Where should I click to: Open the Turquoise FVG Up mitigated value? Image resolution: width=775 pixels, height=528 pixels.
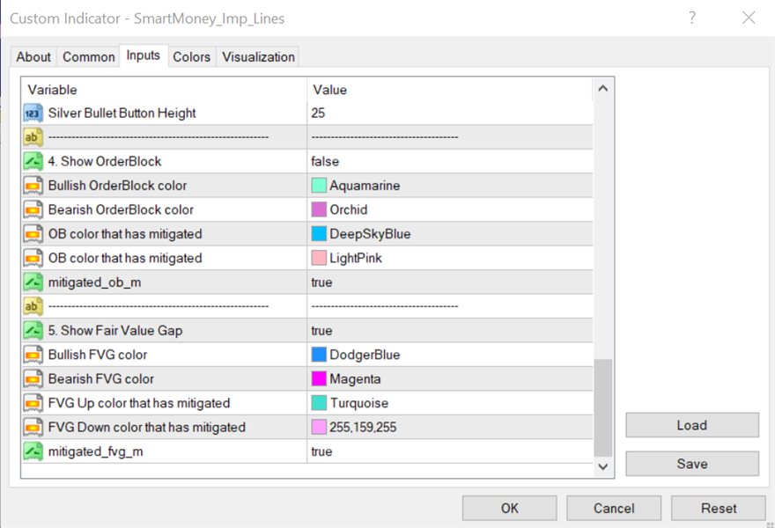tap(358, 403)
